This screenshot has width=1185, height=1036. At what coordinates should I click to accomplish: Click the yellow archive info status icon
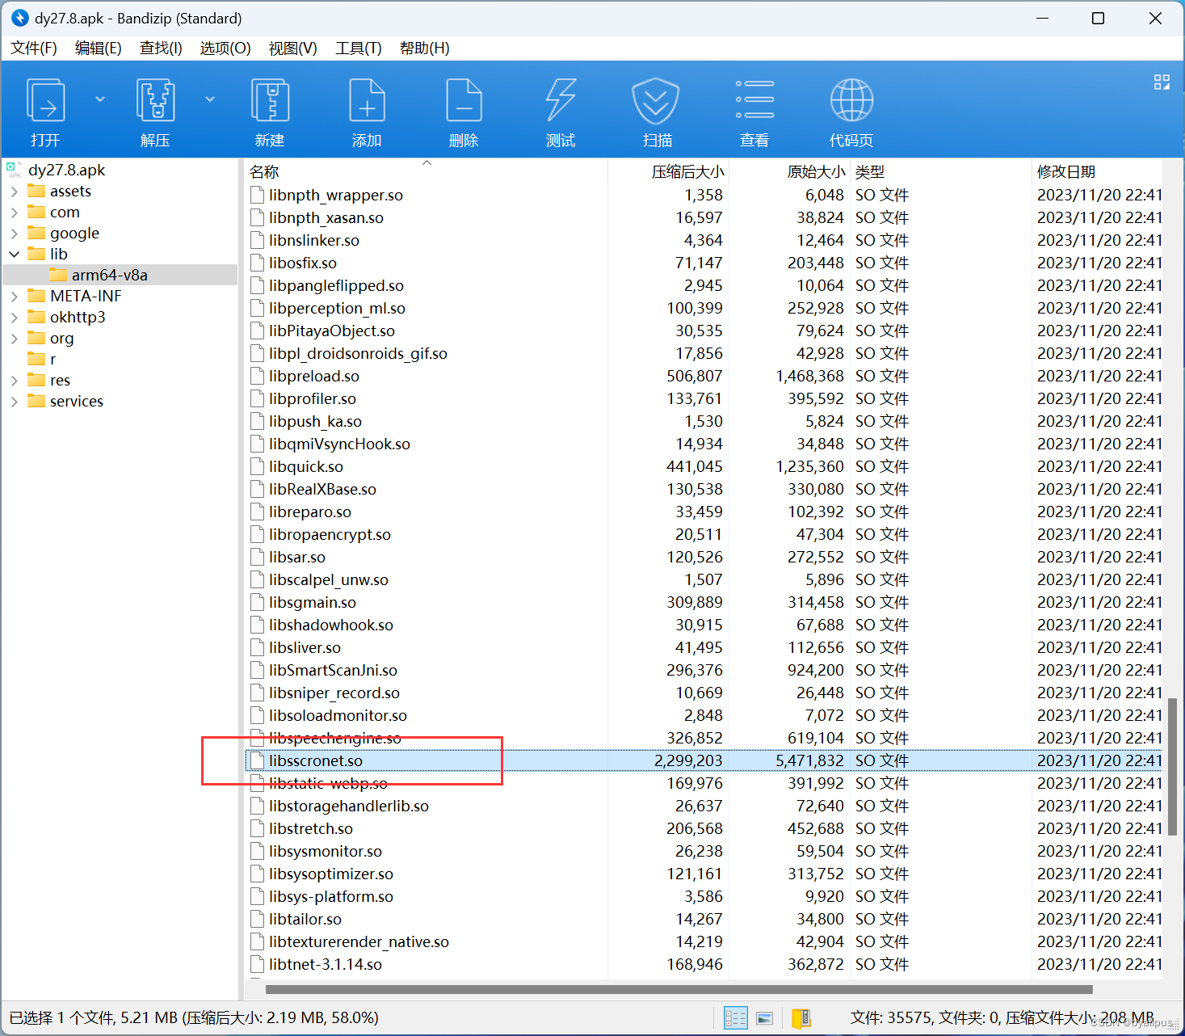(x=801, y=1017)
